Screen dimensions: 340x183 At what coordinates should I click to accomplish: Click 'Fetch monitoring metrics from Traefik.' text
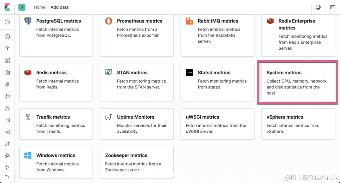(x=61, y=128)
